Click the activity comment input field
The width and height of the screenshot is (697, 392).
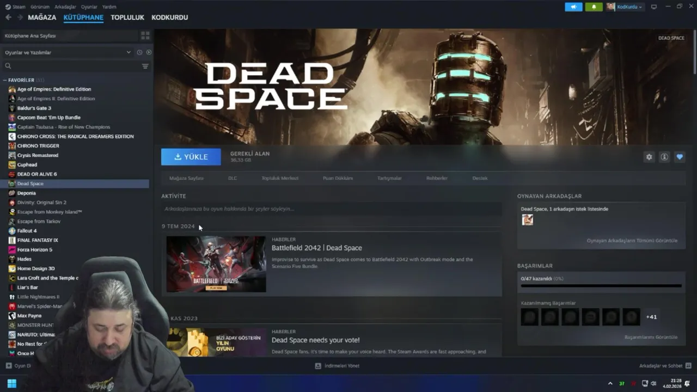pos(332,209)
